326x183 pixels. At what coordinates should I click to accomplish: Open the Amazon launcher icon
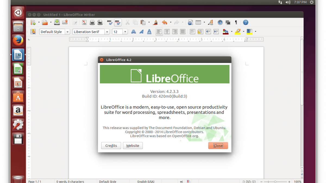[18, 111]
